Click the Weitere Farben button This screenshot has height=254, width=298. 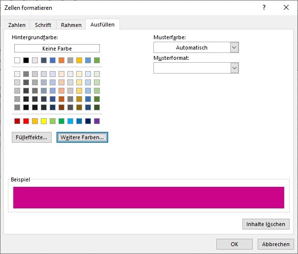(82, 138)
